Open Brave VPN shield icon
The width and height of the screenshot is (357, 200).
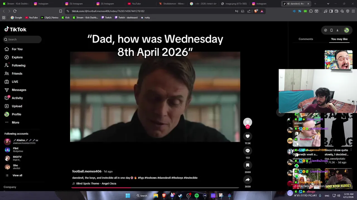pyautogui.click(x=348, y=11)
